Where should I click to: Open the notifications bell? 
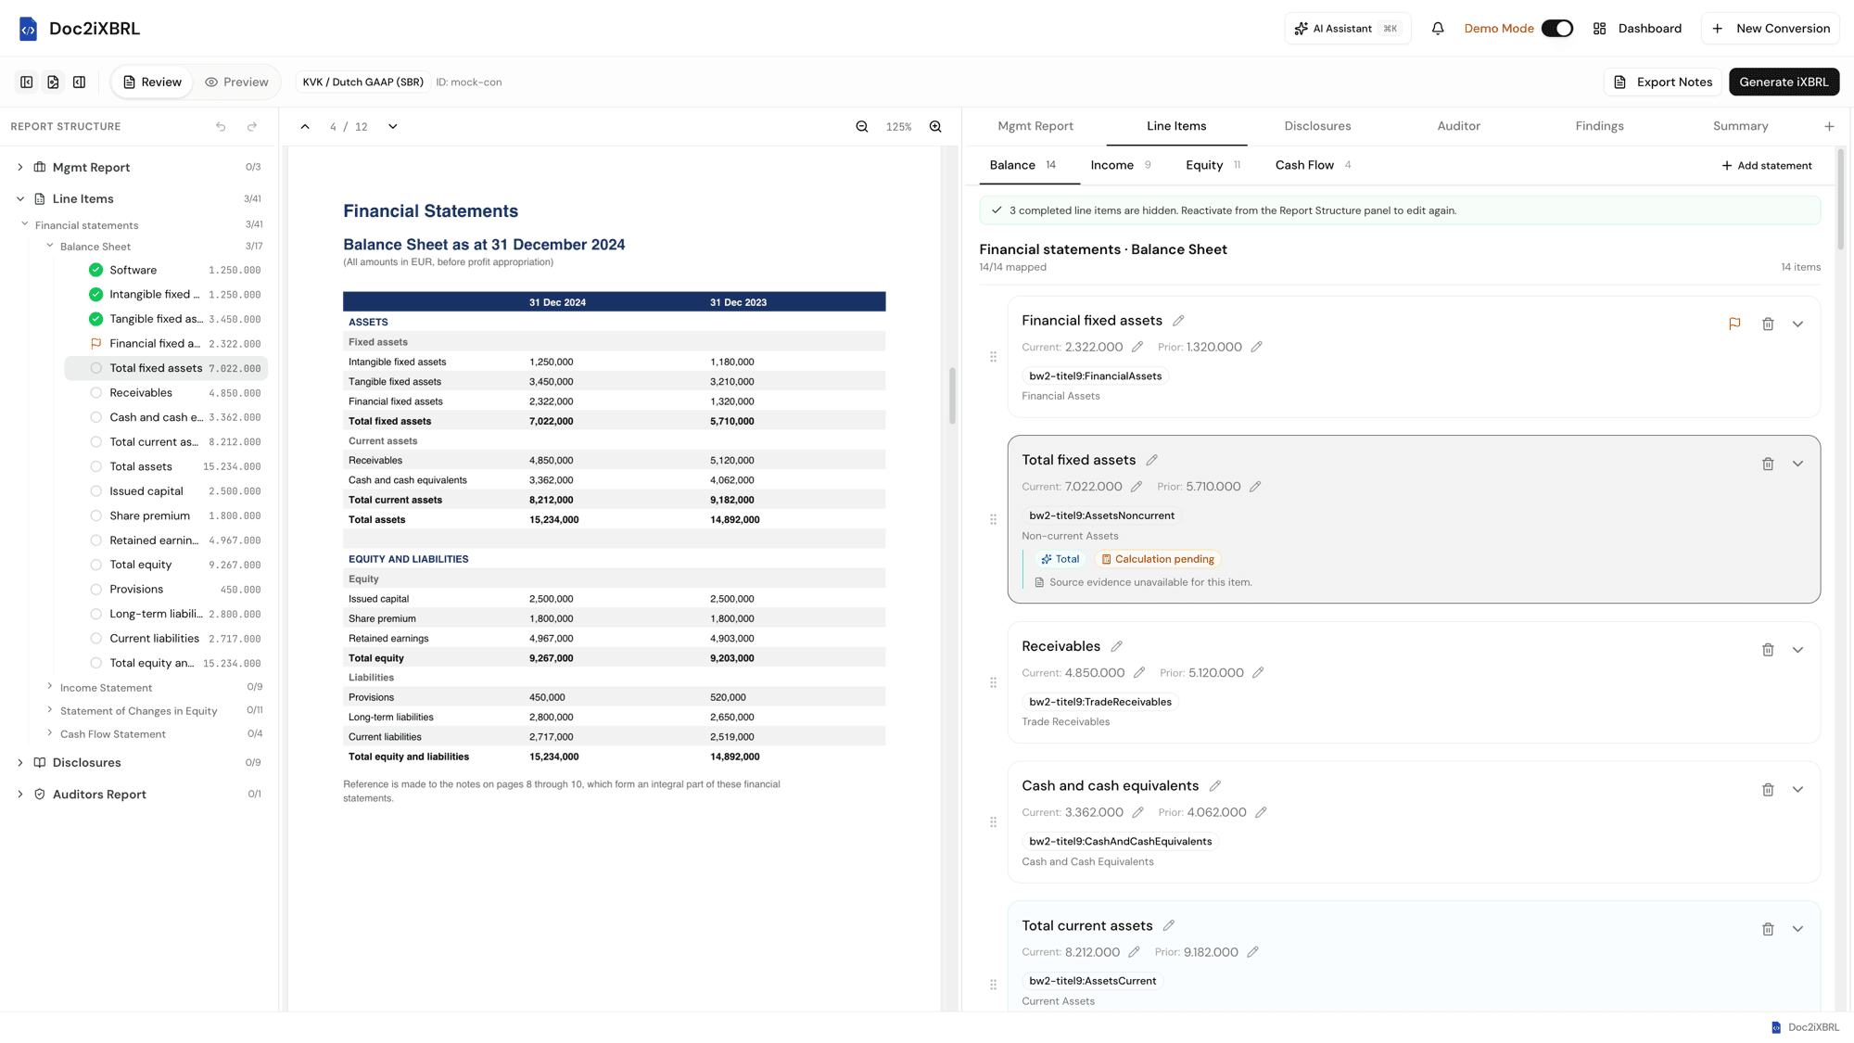(x=1438, y=29)
